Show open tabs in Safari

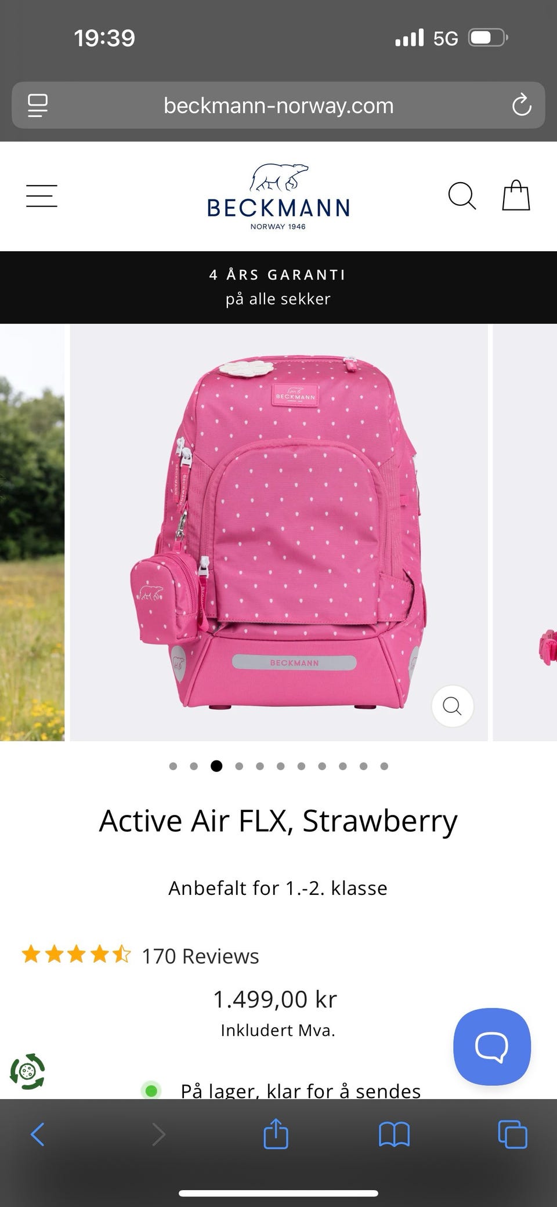click(513, 1134)
